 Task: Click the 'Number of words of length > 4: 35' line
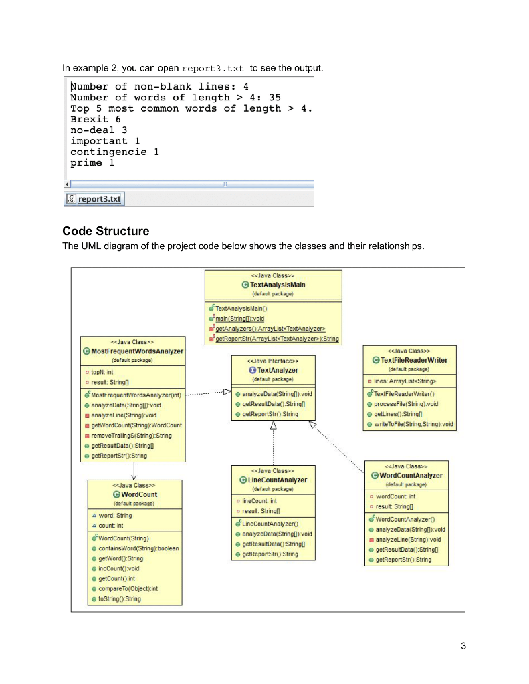(x=176, y=98)
